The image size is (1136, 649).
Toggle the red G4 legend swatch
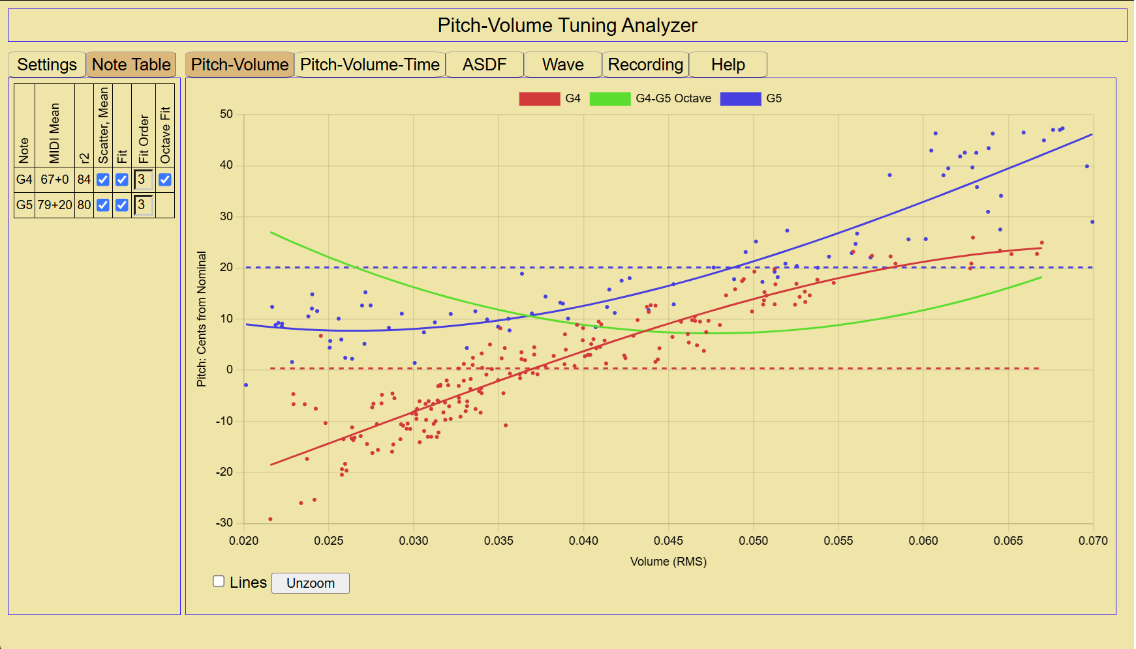(540, 98)
